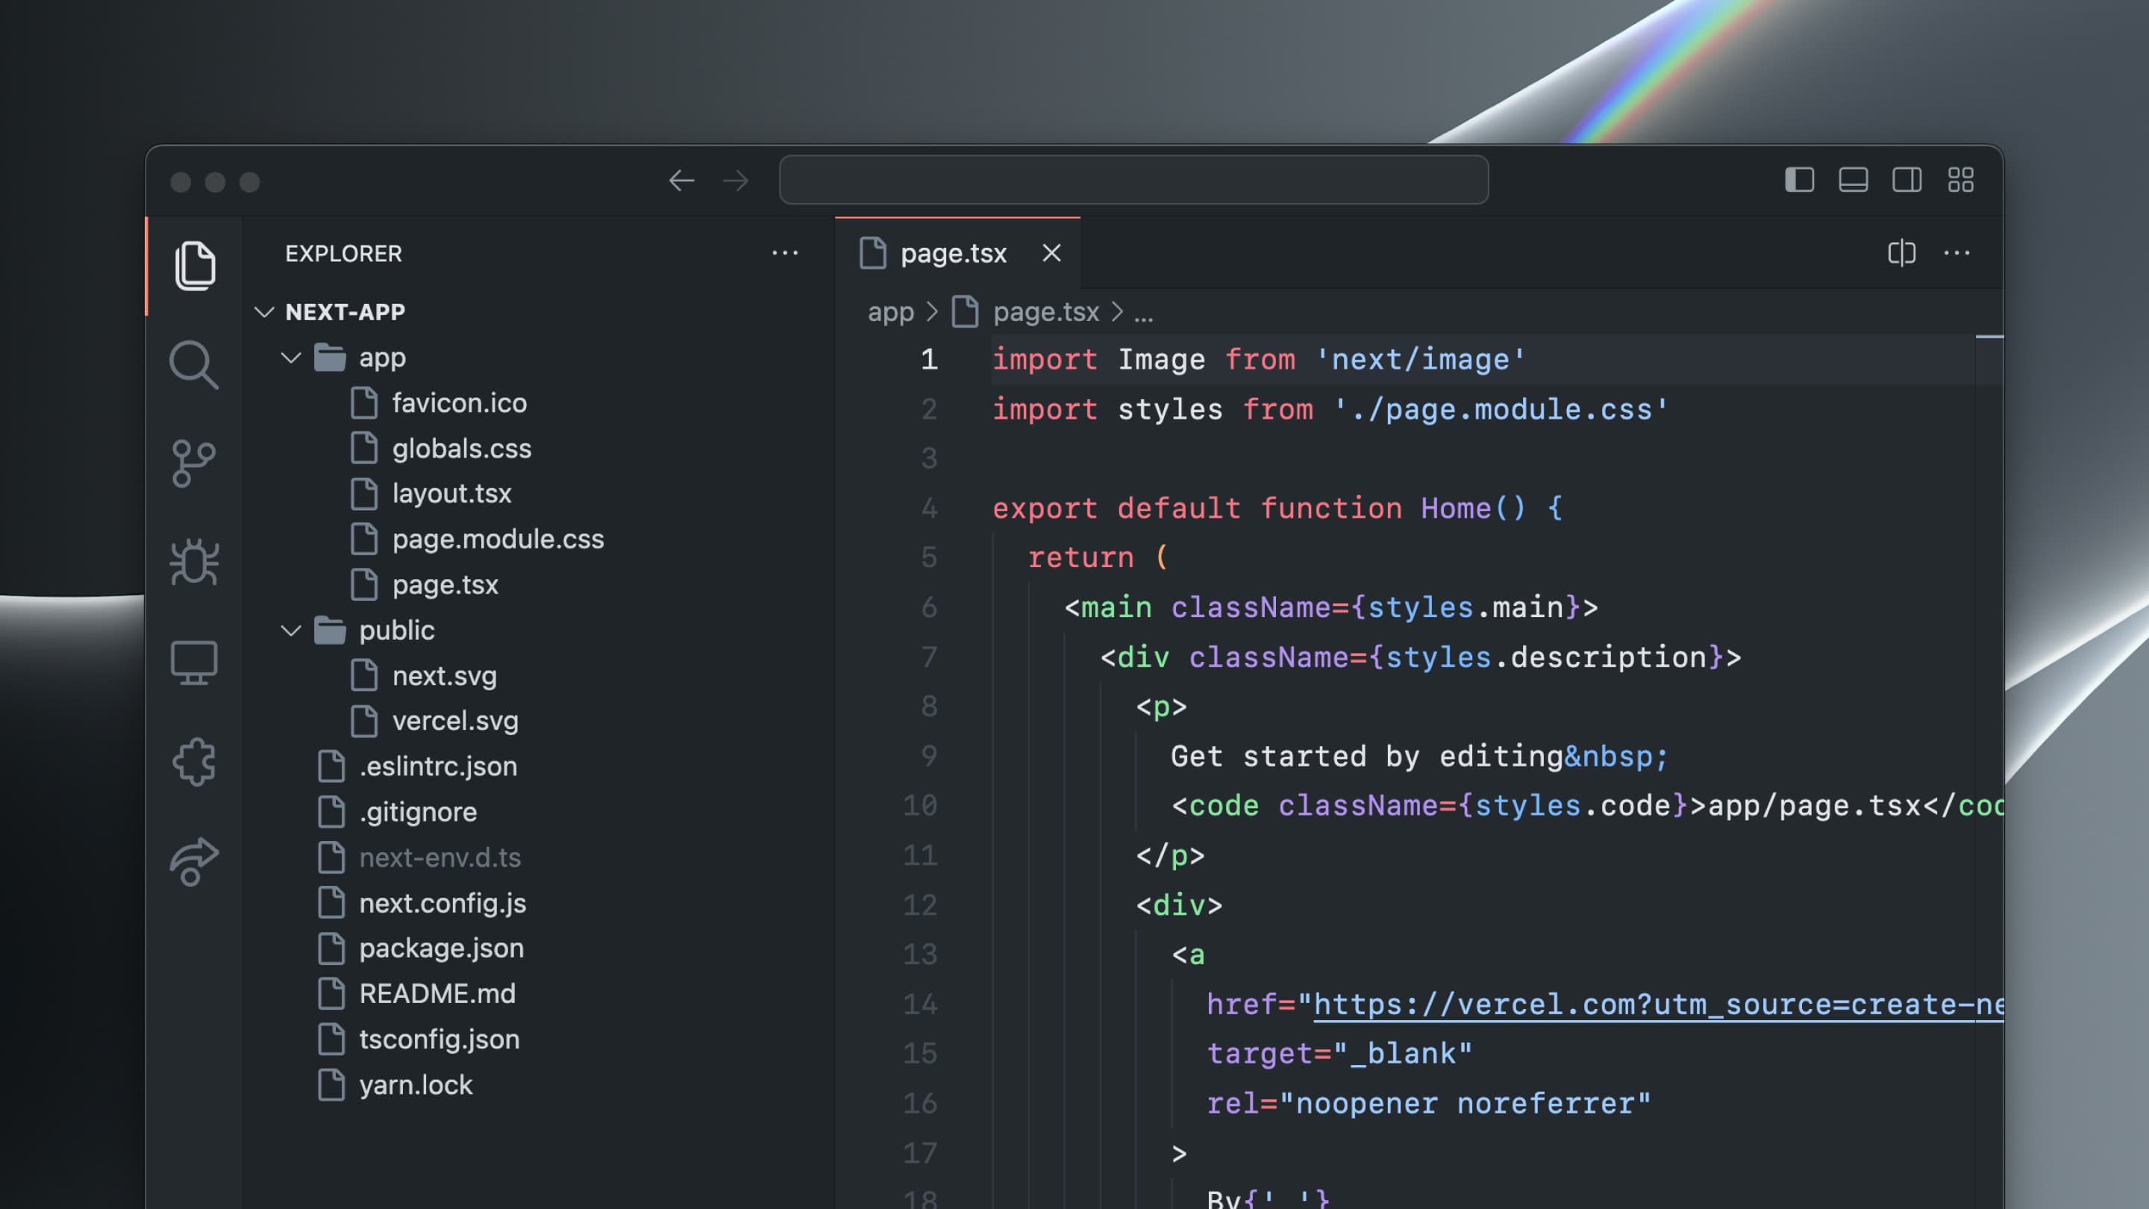Click "noopener noreferrer" value on line 16
This screenshot has width=2149, height=1209.
click(1465, 1104)
